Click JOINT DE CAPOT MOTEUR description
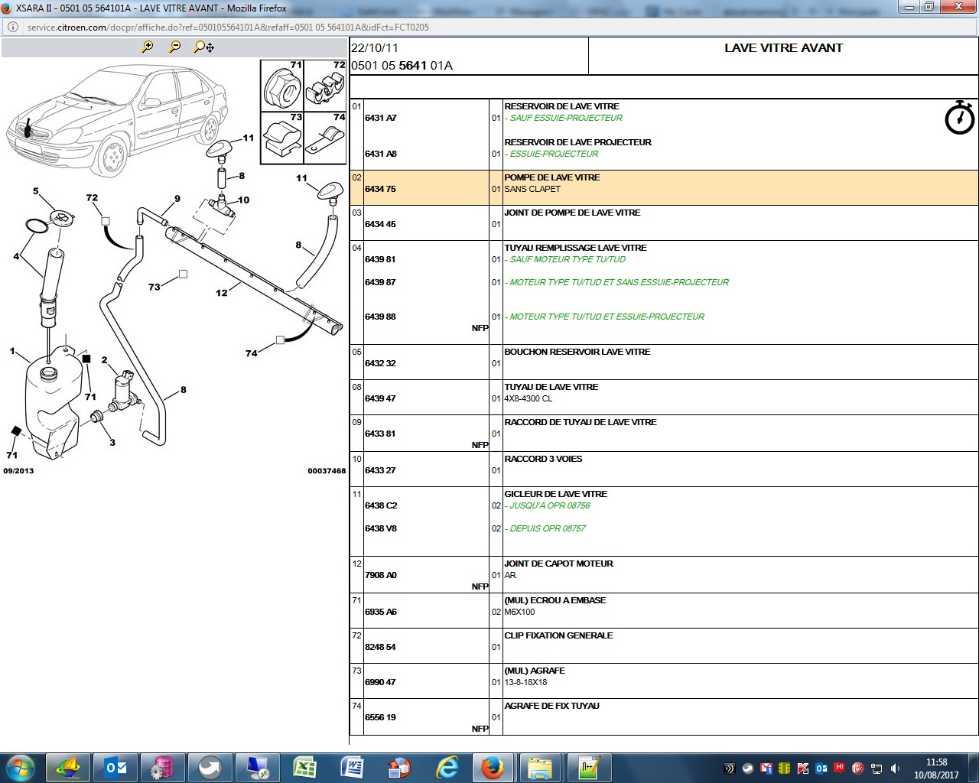Viewport: 979px width, 783px height. tap(558, 564)
